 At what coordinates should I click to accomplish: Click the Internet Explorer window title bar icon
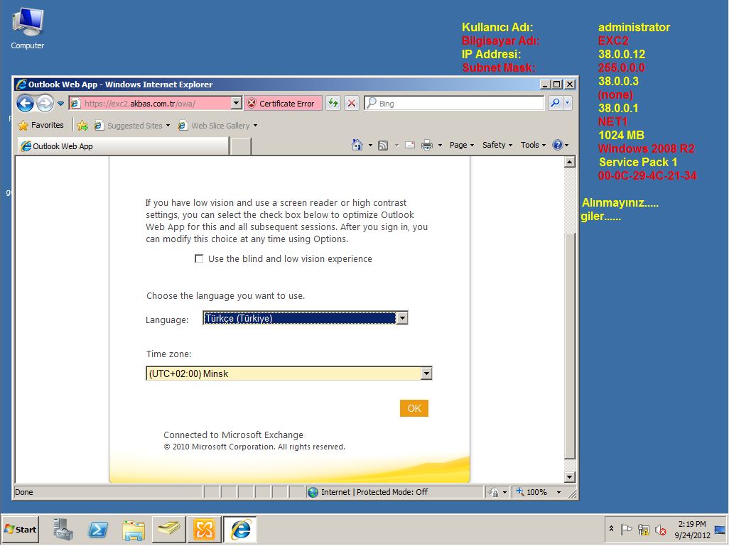click(x=21, y=84)
